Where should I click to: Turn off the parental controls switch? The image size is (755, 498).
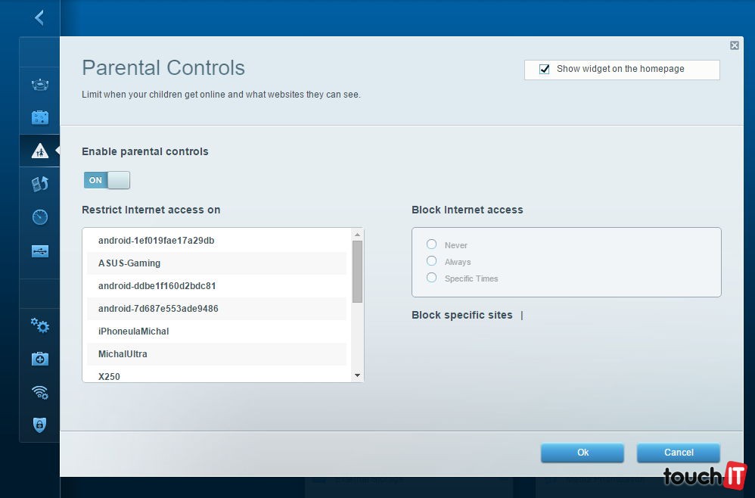[107, 180]
